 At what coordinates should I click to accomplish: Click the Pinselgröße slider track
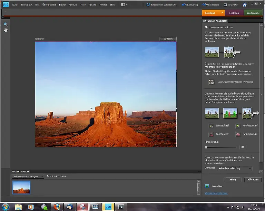tap(221, 147)
